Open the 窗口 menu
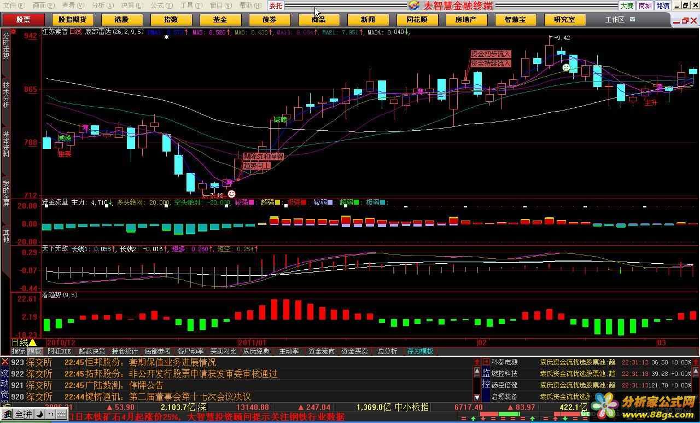The width and height of the screenshot is (700, 423). (x=221, y=5)
